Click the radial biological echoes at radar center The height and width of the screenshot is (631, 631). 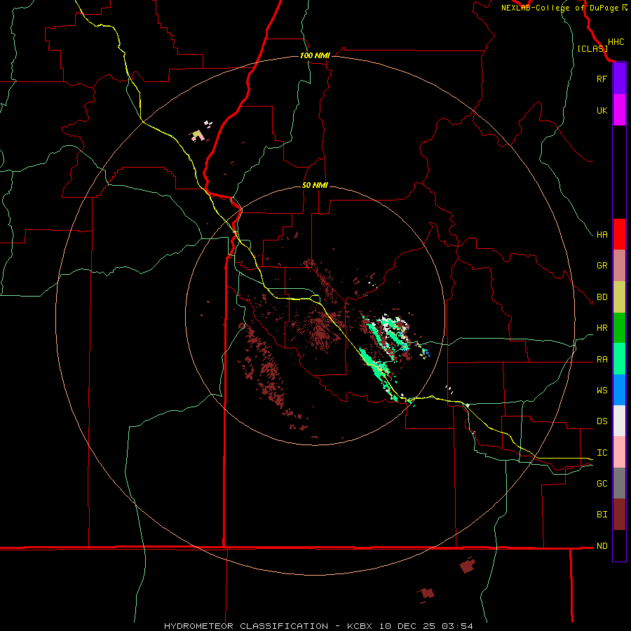320,328
